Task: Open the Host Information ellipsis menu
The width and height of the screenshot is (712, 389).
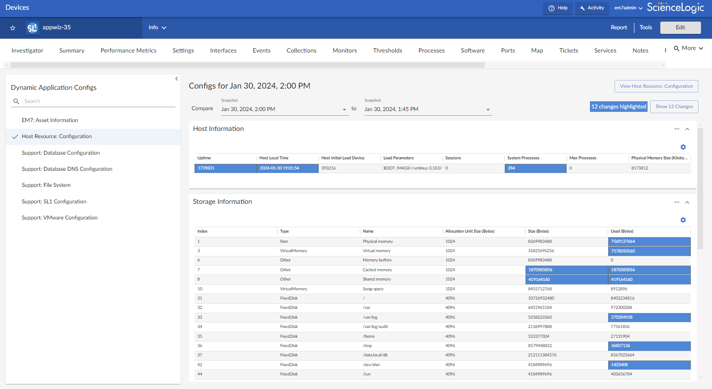Action: 676,129
